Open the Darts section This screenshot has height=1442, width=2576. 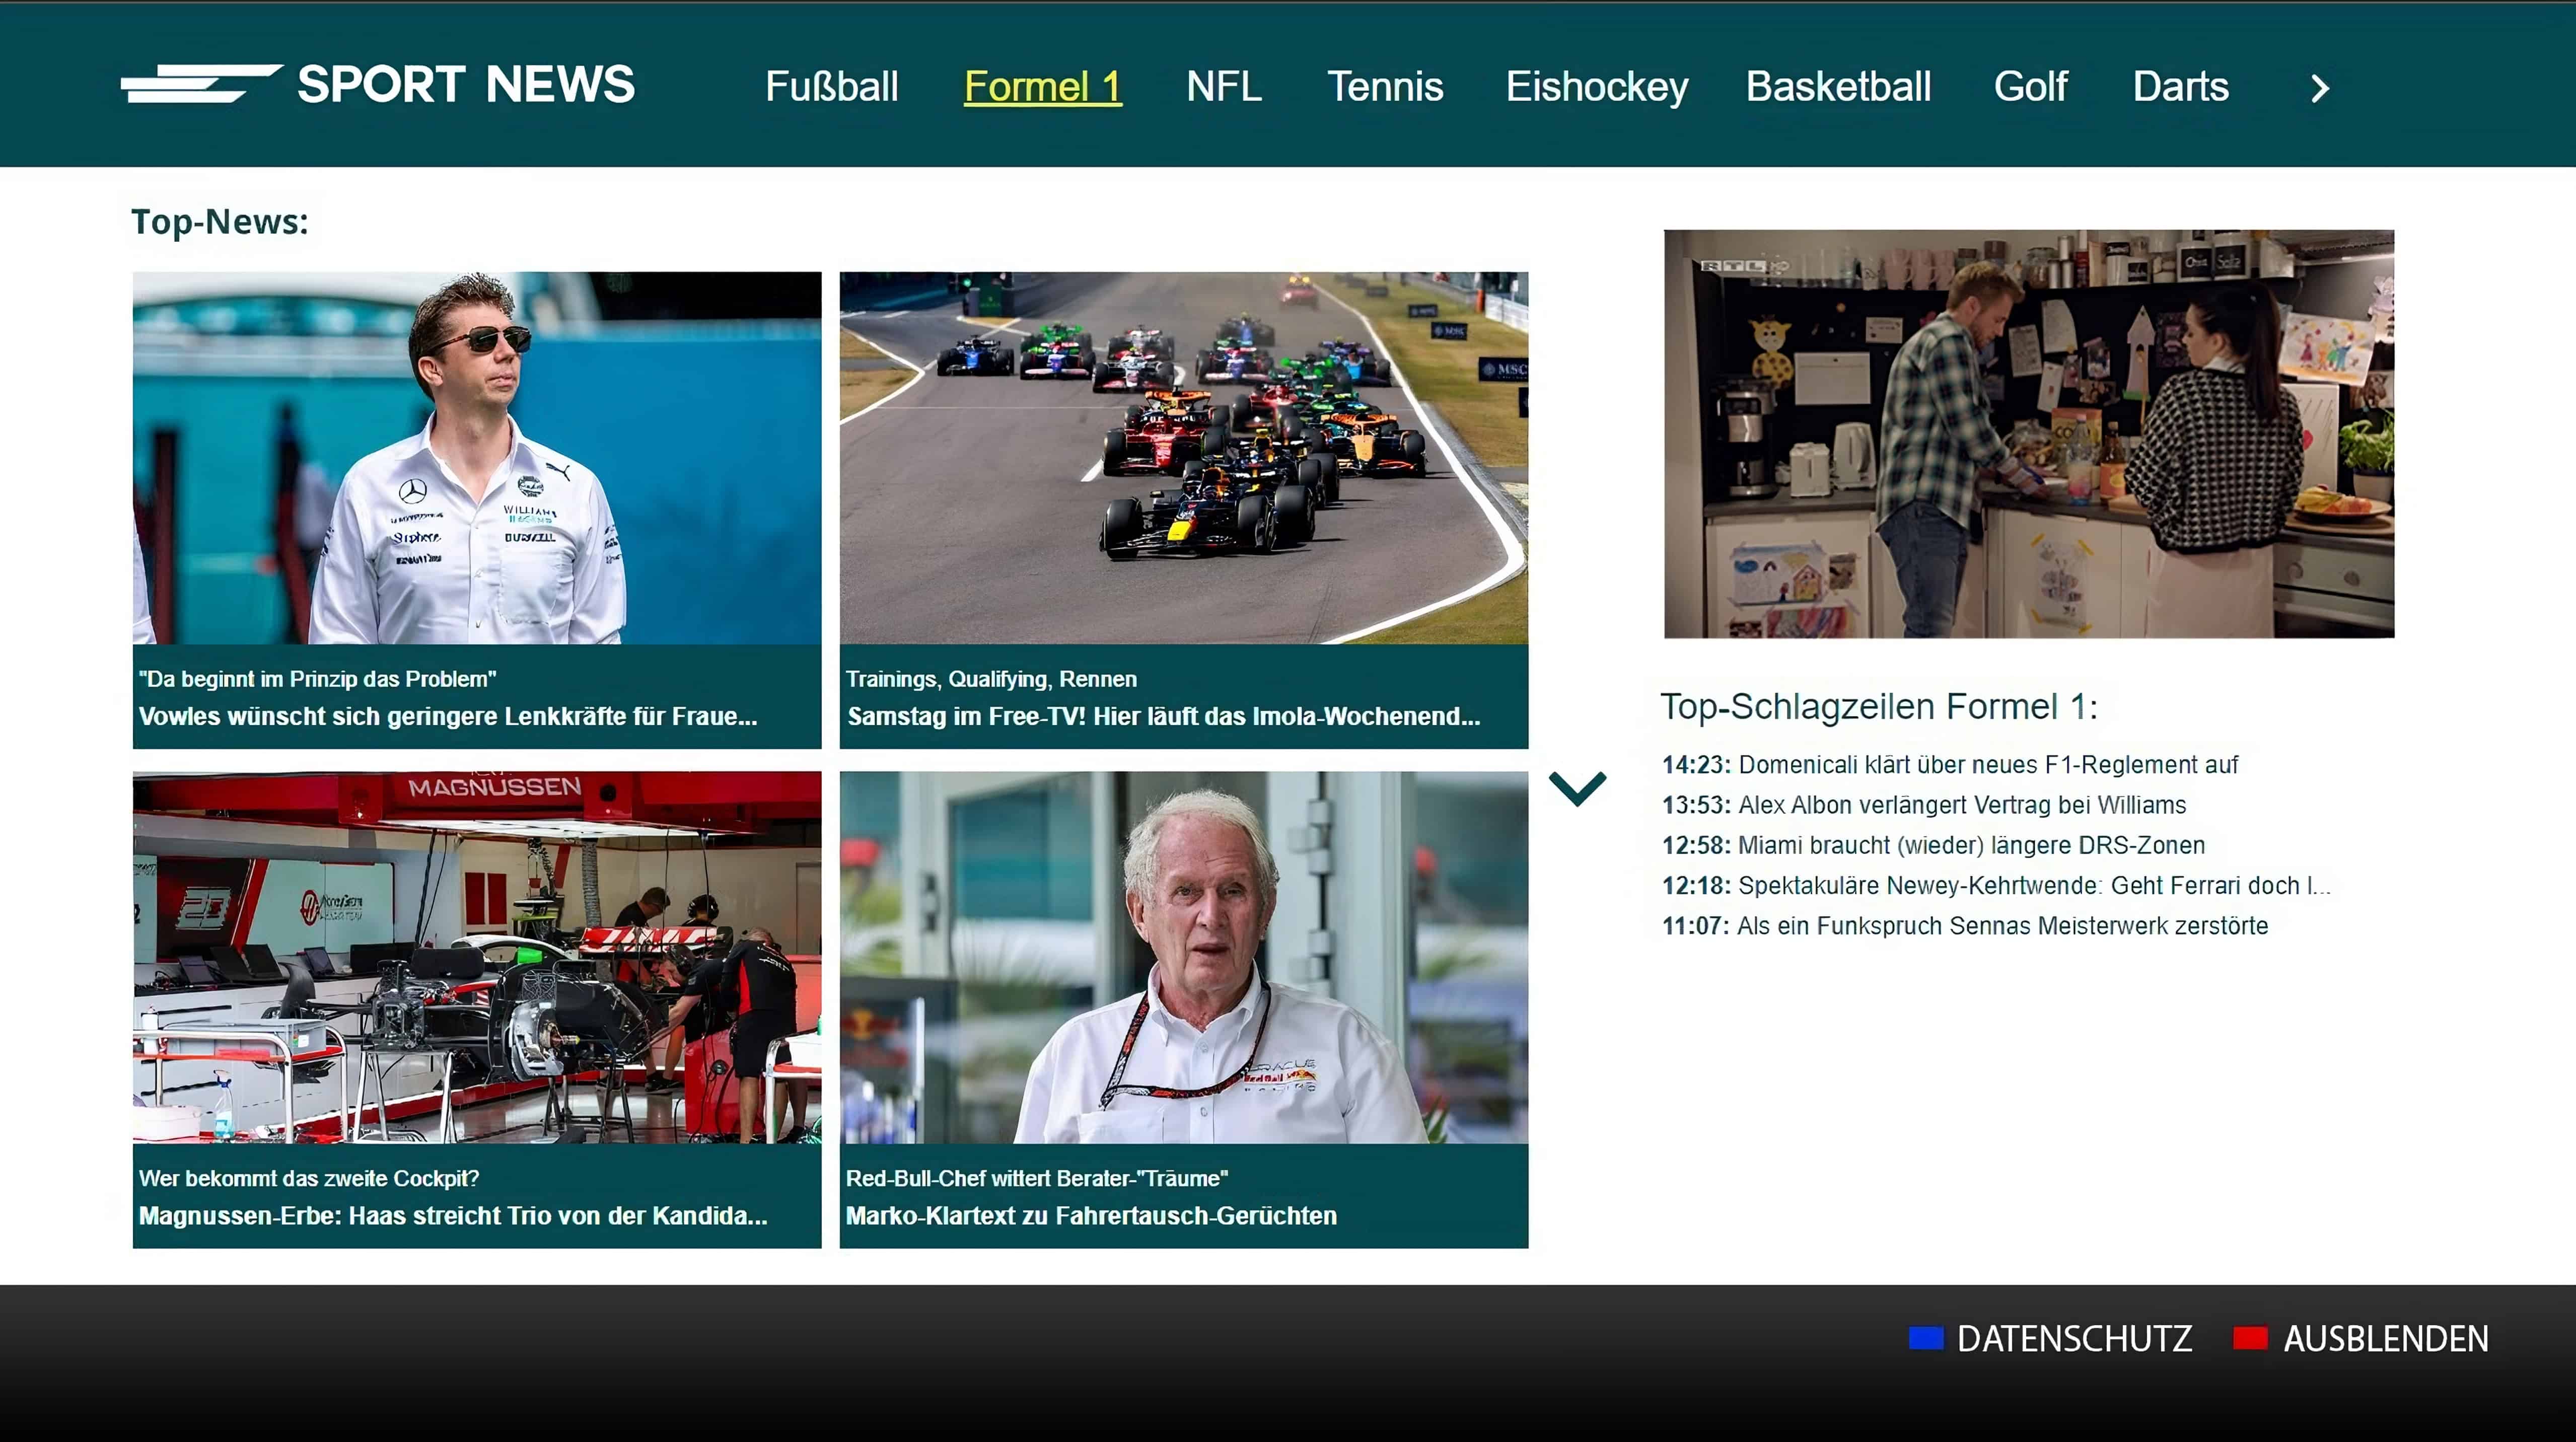point(2180,87)
